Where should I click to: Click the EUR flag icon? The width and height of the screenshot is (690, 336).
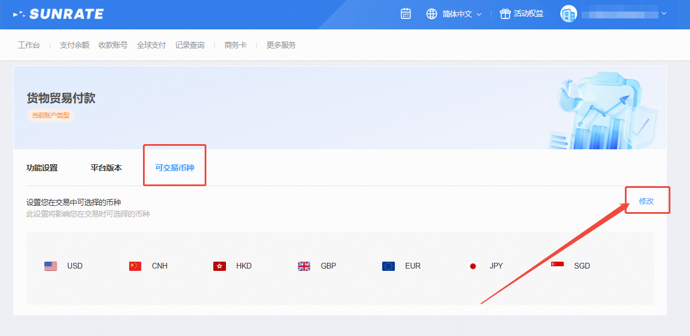pos(389,266)
